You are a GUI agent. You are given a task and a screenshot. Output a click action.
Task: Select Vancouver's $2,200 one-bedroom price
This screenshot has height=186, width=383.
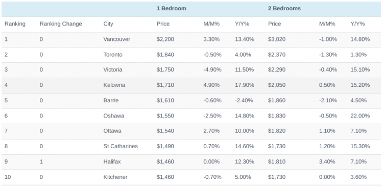pyautogui.click(x=165, y=39)
